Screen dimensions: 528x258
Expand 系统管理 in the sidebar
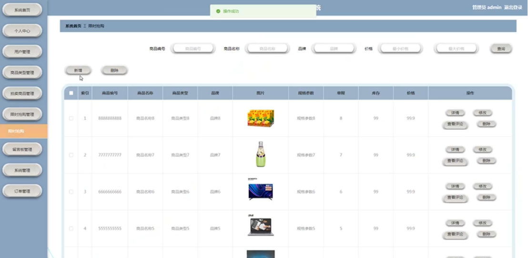pos(22,170)
